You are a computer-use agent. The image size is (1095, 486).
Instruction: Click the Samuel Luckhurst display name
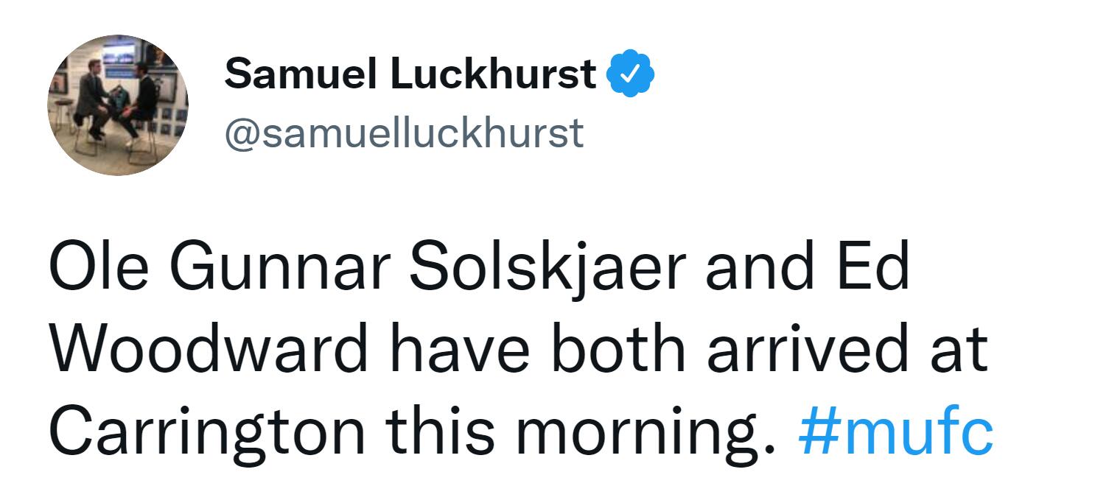pos(410,74)
